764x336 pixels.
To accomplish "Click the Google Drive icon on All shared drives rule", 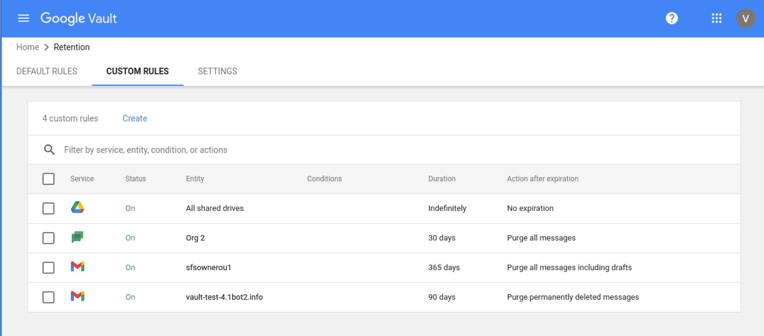I will tap(77, 208).
